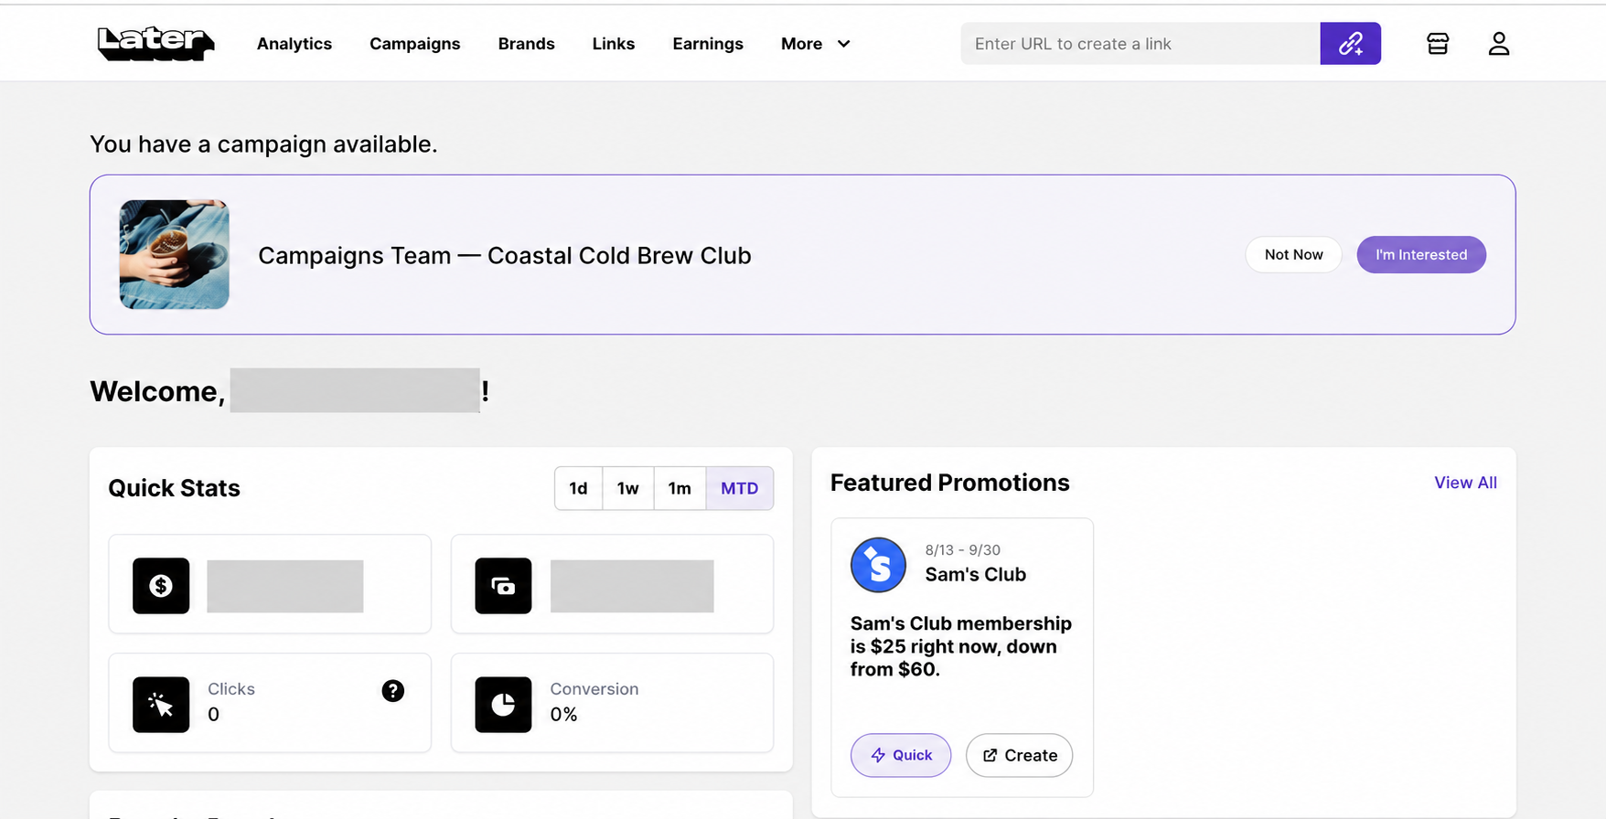Expand the More dropdown menu
This screenshot has height=819, width=1606.
pos(816,44)
